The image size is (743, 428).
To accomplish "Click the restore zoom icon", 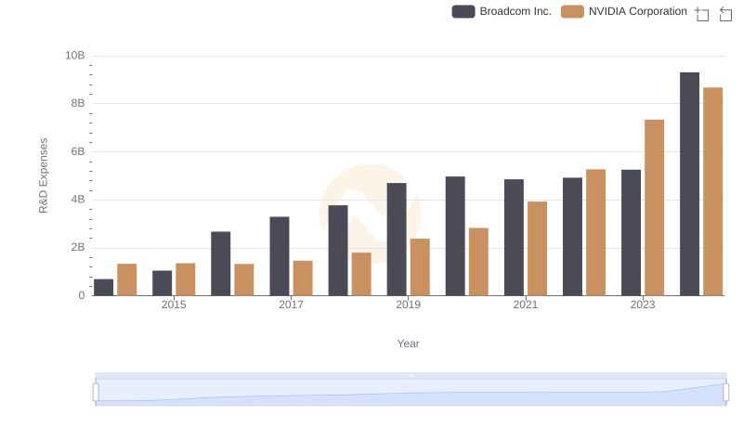I will pyautogui.click(x=726, y=13).
